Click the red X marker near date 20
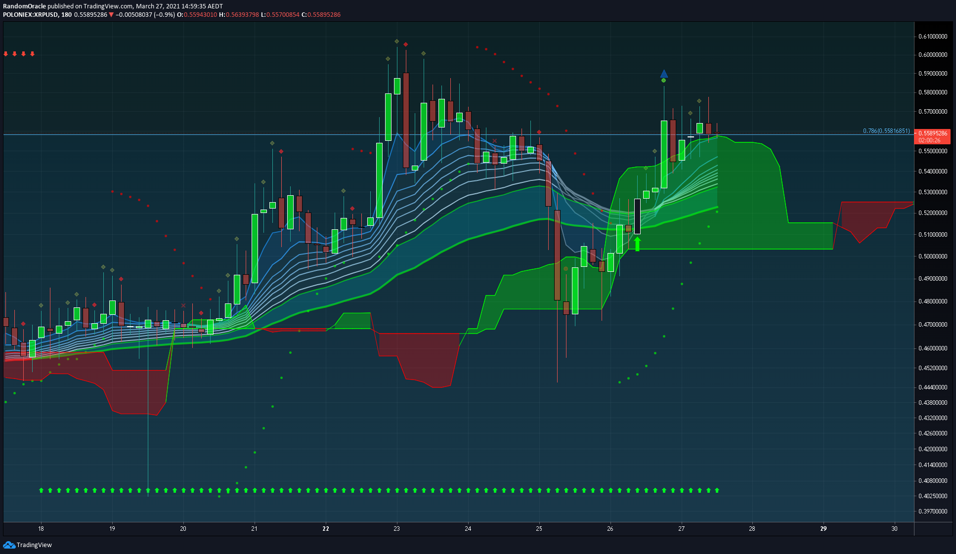The image size is (956, 554). pyautogui.click(x=183, y=305)
